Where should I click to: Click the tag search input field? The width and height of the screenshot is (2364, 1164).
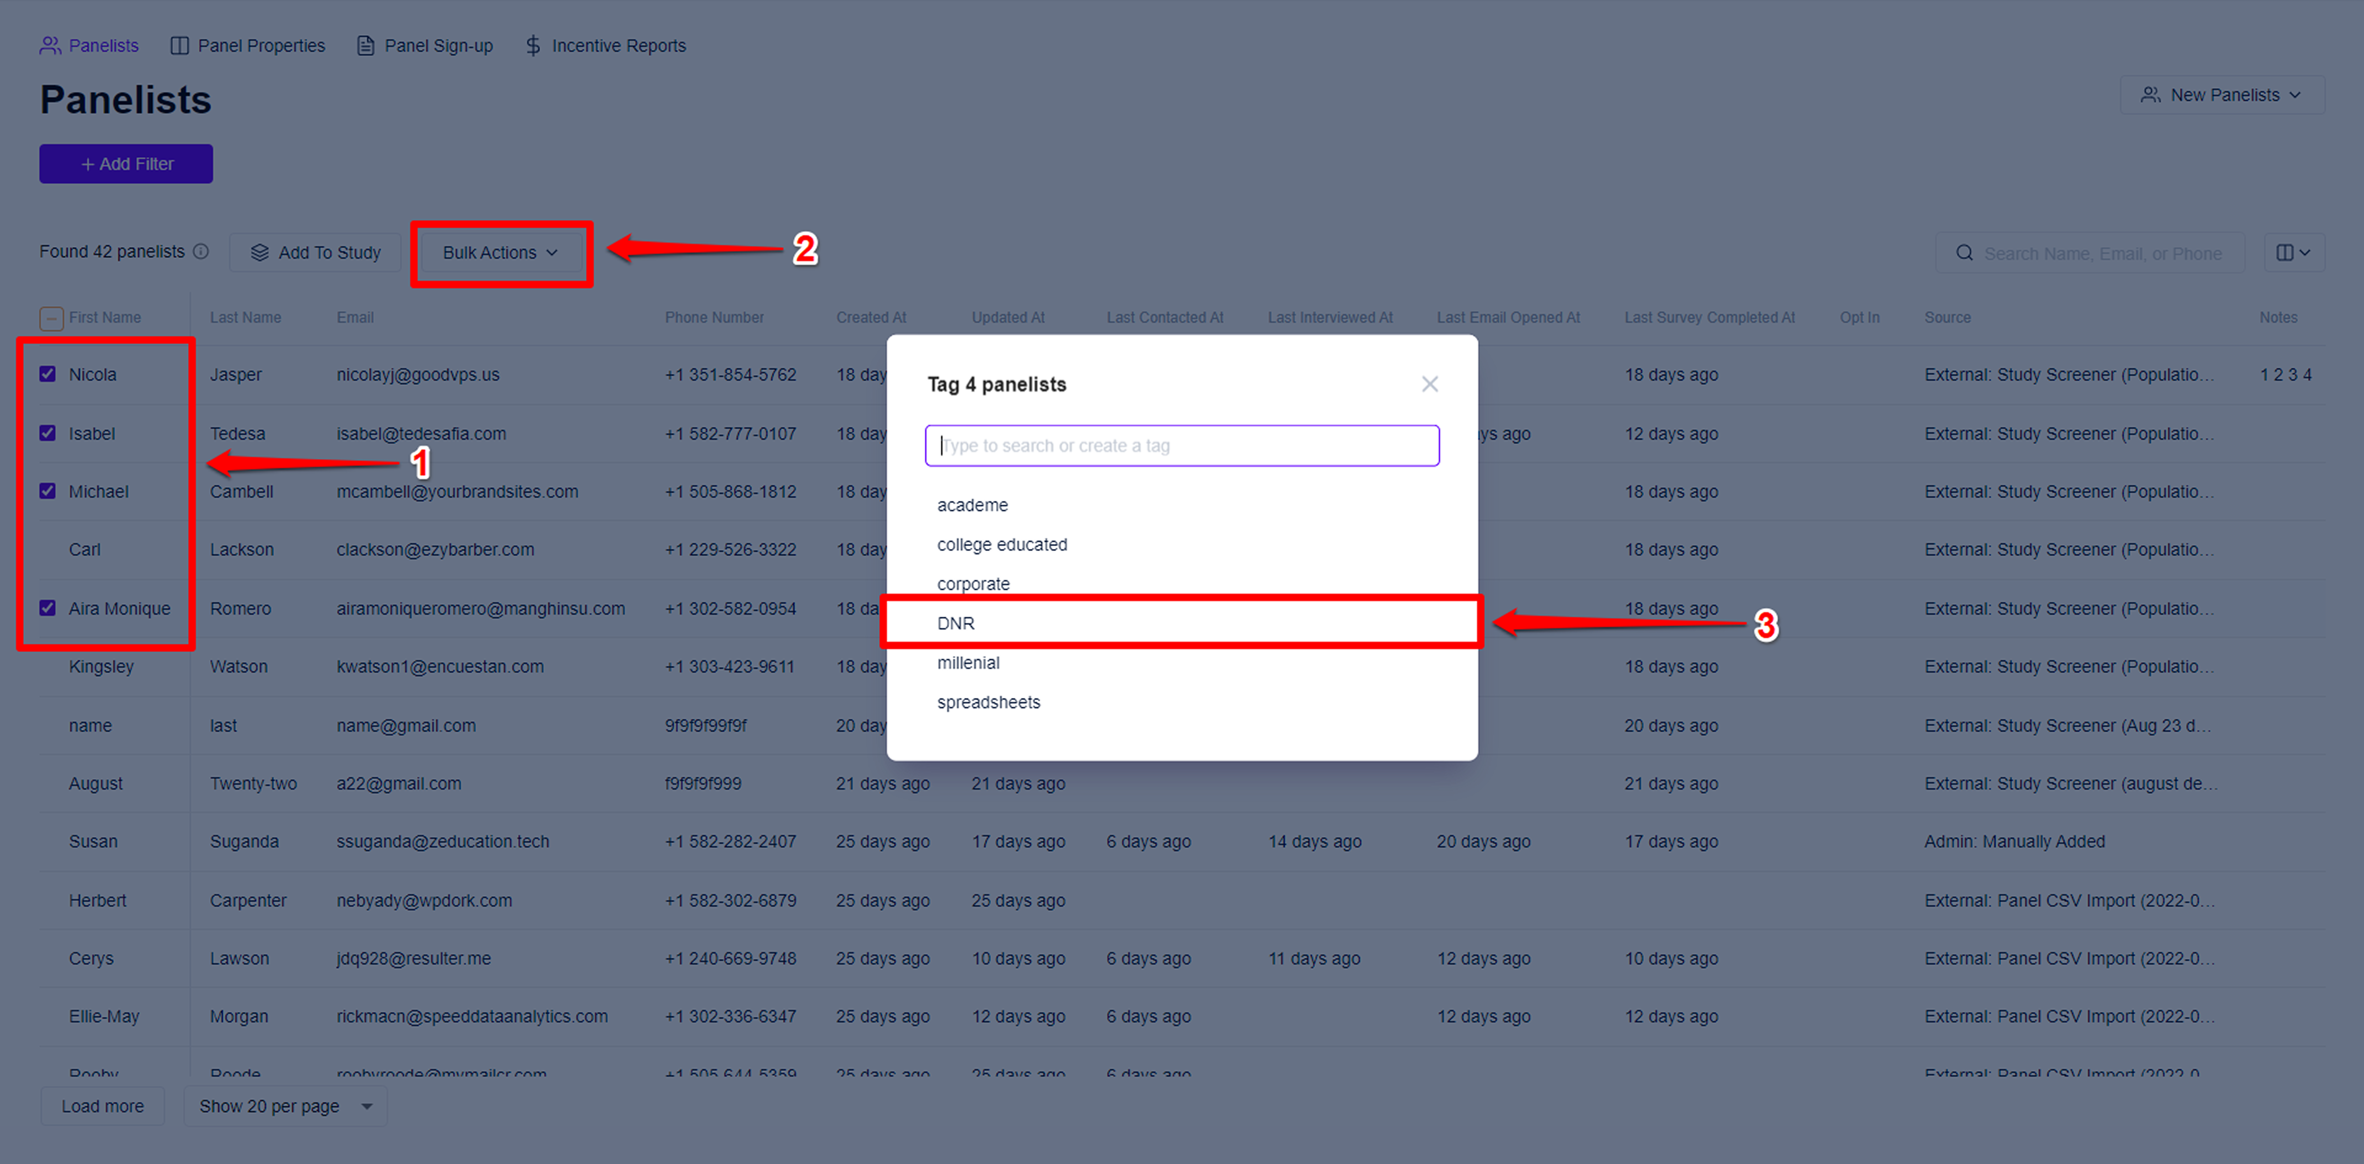(1182, 446)
